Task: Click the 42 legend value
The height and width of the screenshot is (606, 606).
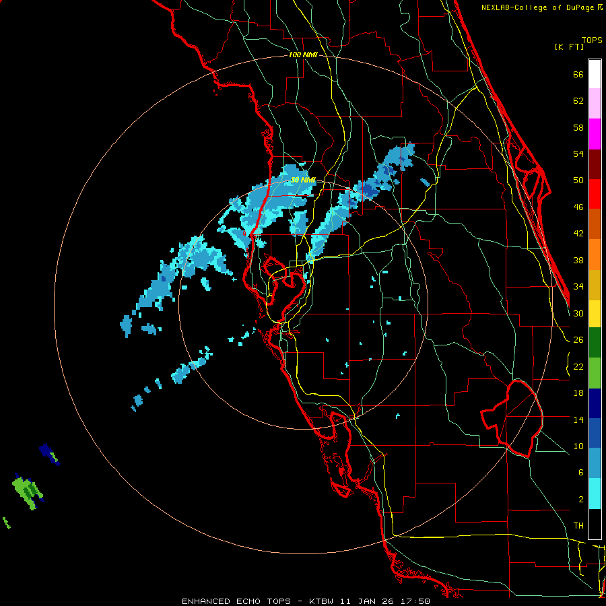Action: pyautogui.click(x=578, y=233)
